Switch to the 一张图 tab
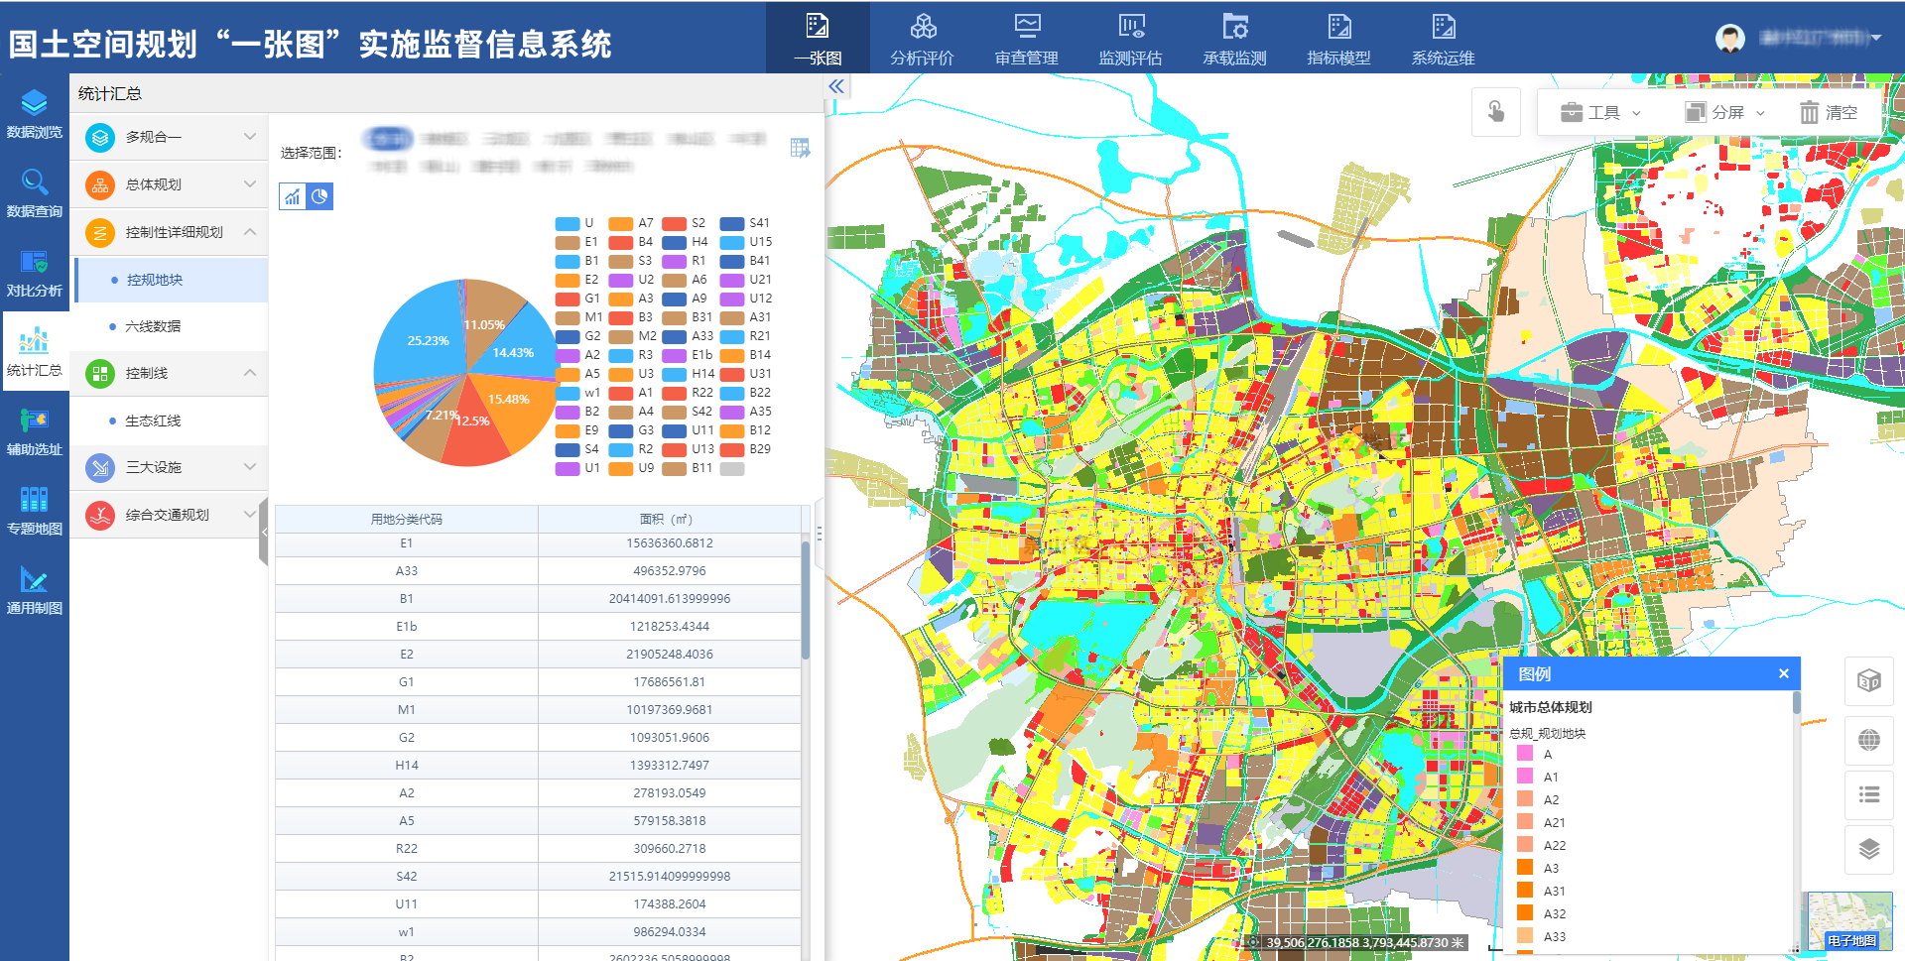This screenshot has height=961, width=1905. pyautogui.click(x=818, y=38)
